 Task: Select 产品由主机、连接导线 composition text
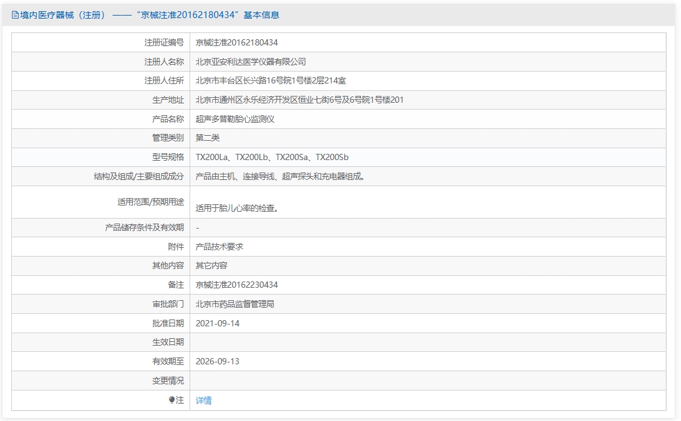(280, 176)
